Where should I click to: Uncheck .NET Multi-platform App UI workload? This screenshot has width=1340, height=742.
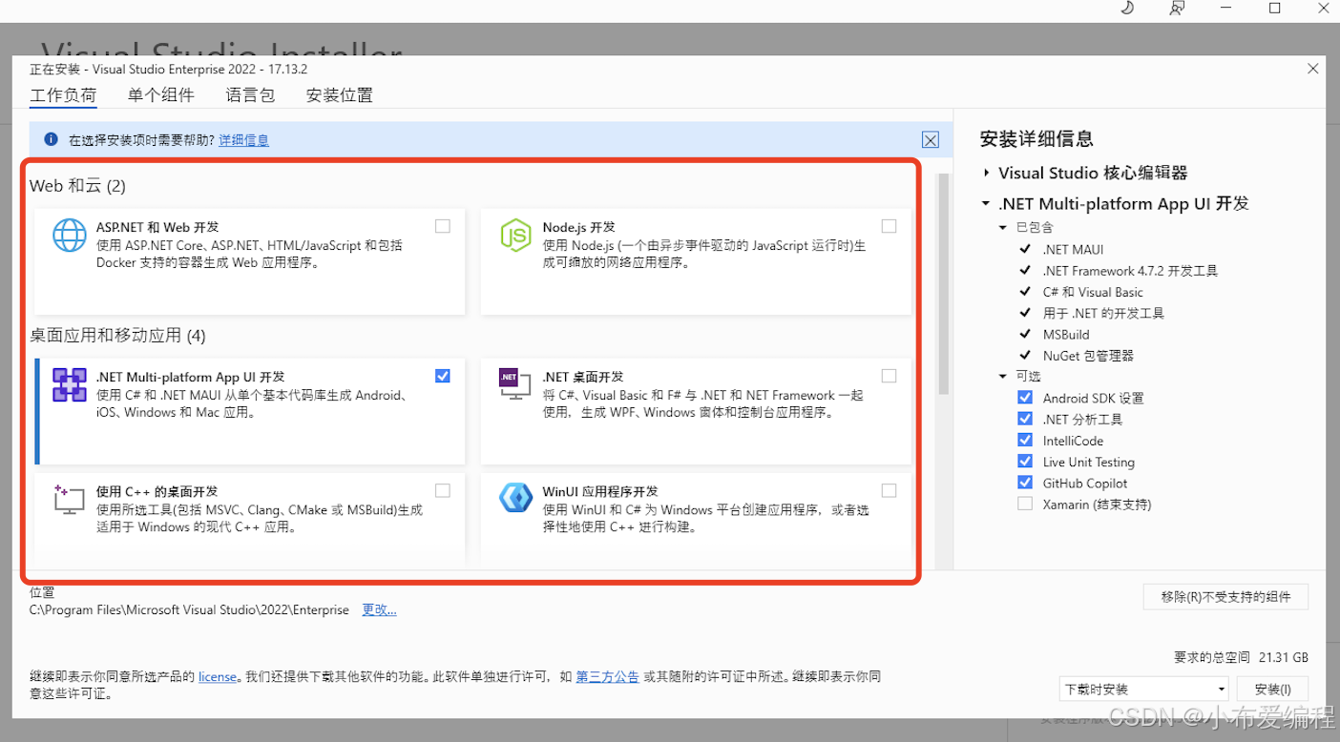443,376
